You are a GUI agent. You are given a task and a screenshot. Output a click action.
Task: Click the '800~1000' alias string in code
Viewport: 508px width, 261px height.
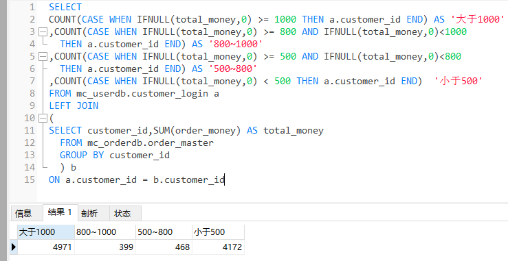point(236,45)
